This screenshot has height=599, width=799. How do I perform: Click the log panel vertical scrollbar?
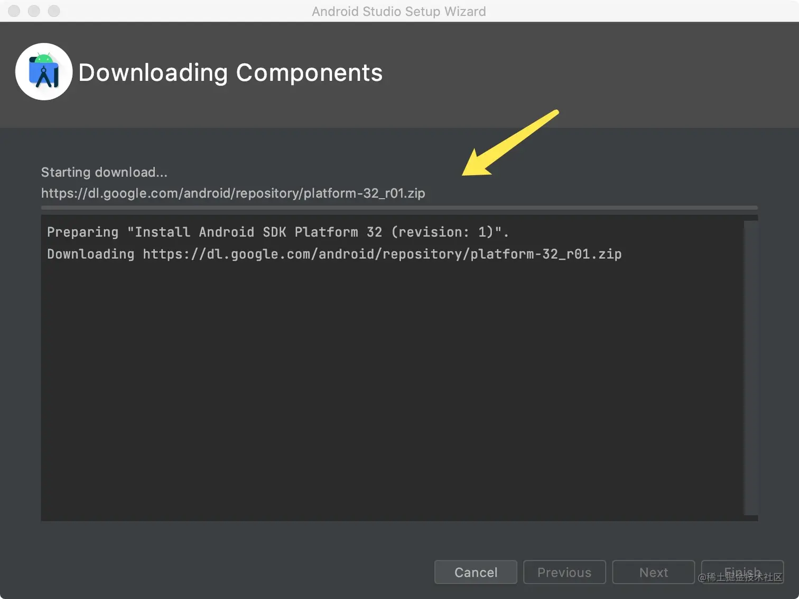click(x=751, y=368)
